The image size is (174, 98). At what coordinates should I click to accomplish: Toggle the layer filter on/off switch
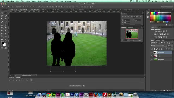pyautogui.click(x=172, y=43)
